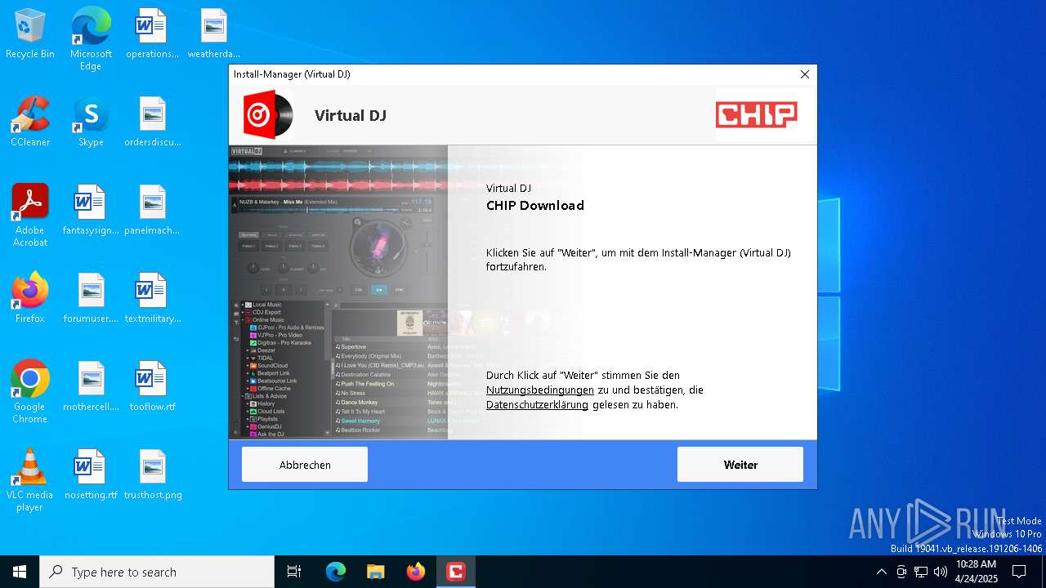This screenshot has width=1046, height=588.
Task: Select the trusthost.png file icon
Action: [152, 475]
